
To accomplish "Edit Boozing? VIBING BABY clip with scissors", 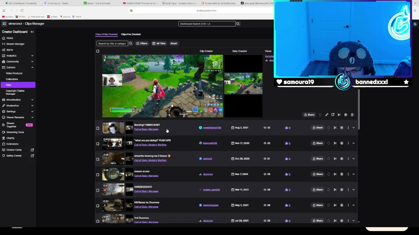I will click(335, 128).
